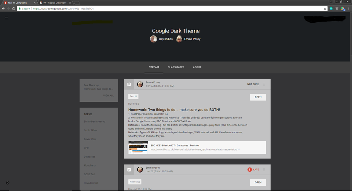Click the green Secure padlock icon
352x191 pixels.
[19, 8]
